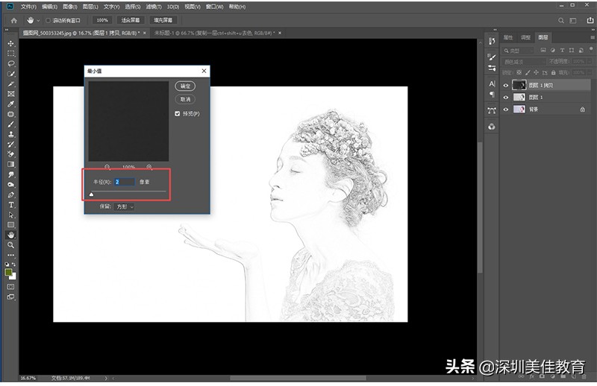
Task: Open the Character panel icon
Action: 492,83
